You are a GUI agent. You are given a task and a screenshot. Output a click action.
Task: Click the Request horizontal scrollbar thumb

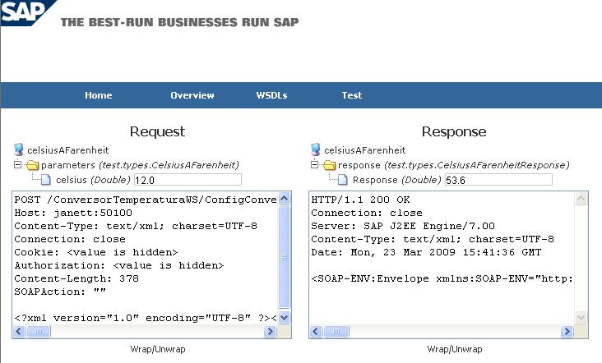tap(39, 331)
